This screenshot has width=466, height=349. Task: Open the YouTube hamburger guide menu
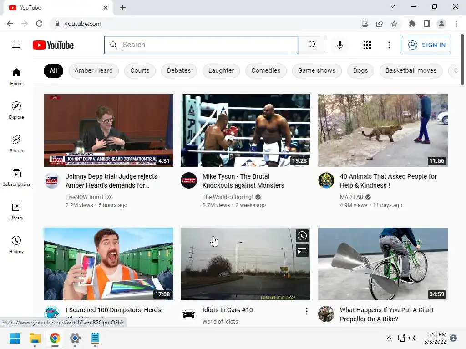[16, 45]
